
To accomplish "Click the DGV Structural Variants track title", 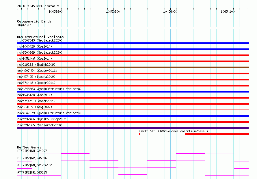I will (x=40, y=37).
